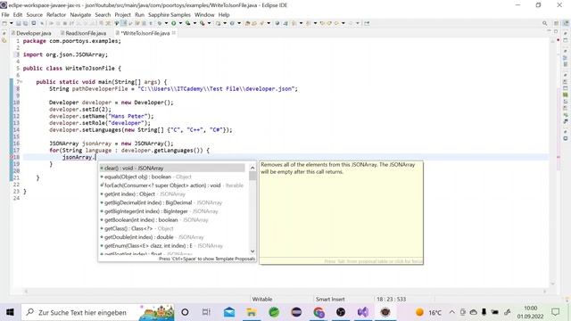Open the Mail app from the taskbar

tap(229, 312)
